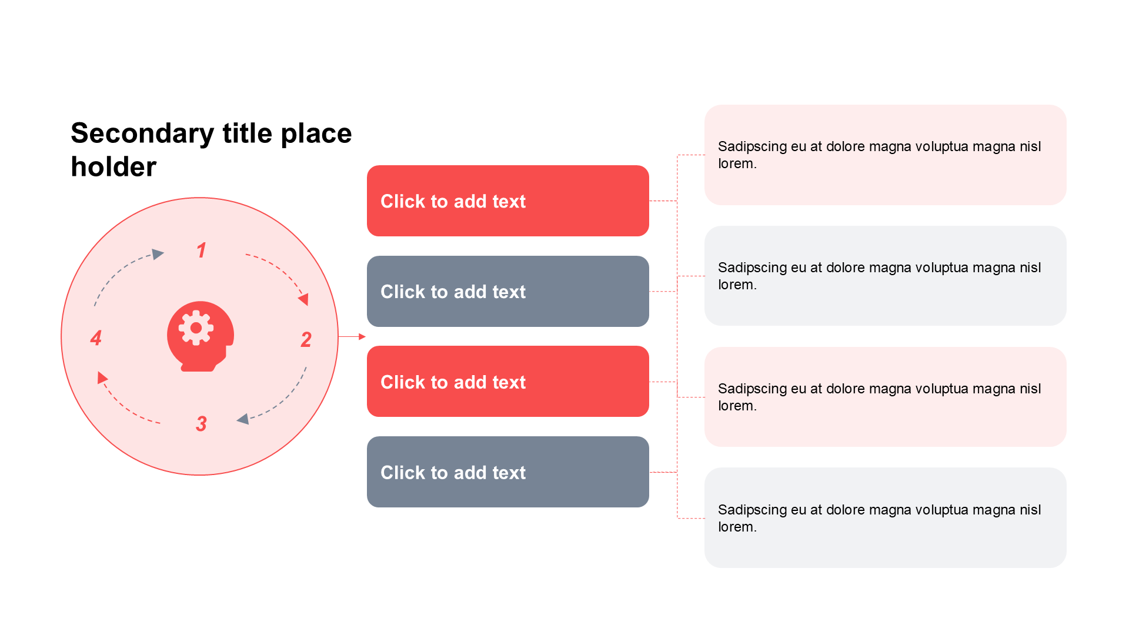This screenshot has width=1129, height=635.
Task: Click the first red 'Click to add text' box
Action: tap(508, 201)
